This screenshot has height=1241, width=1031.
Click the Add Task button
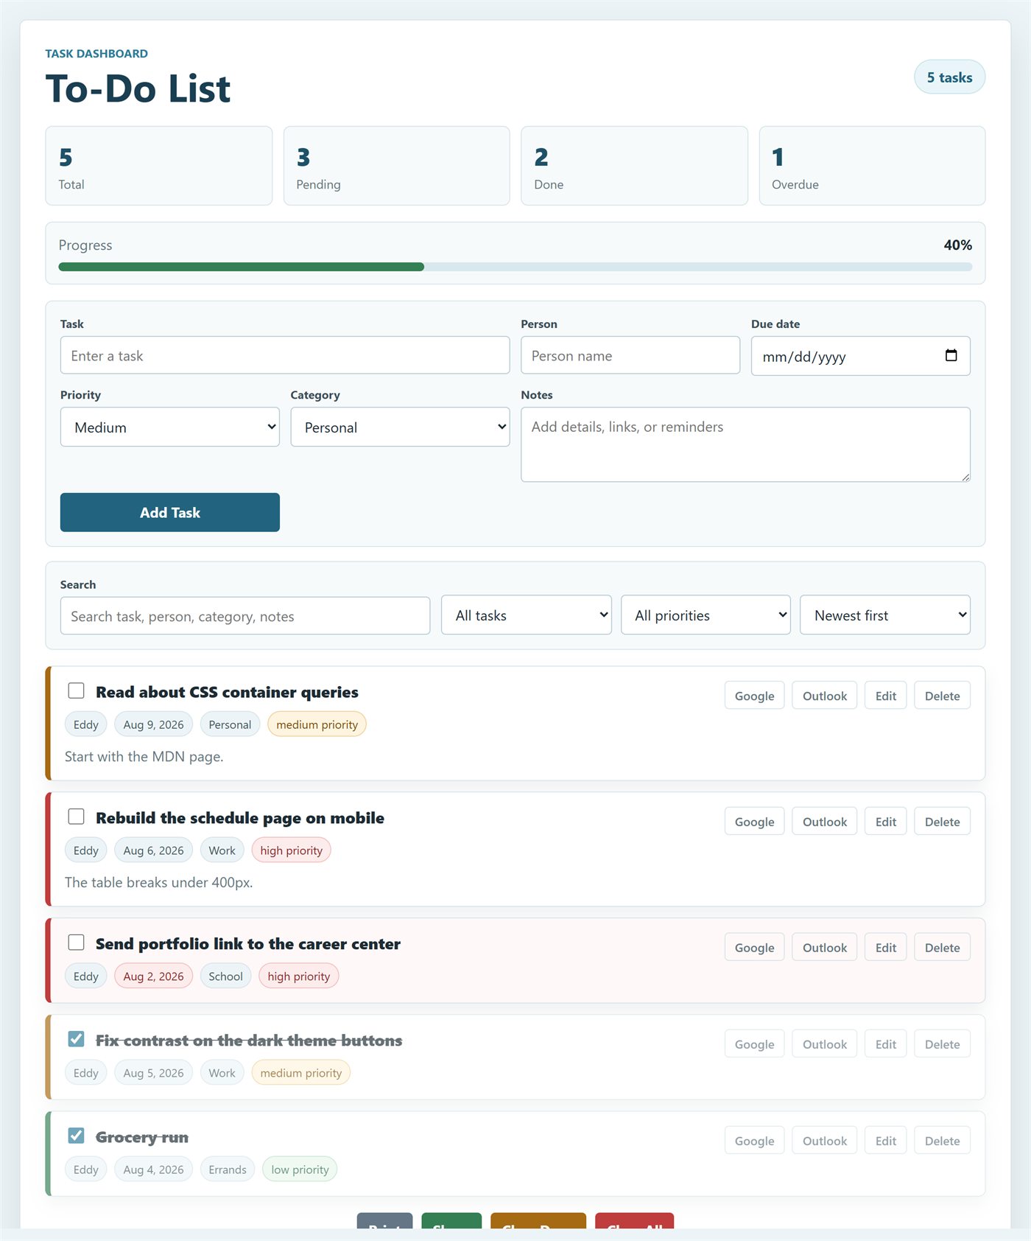tap(170, 512)
